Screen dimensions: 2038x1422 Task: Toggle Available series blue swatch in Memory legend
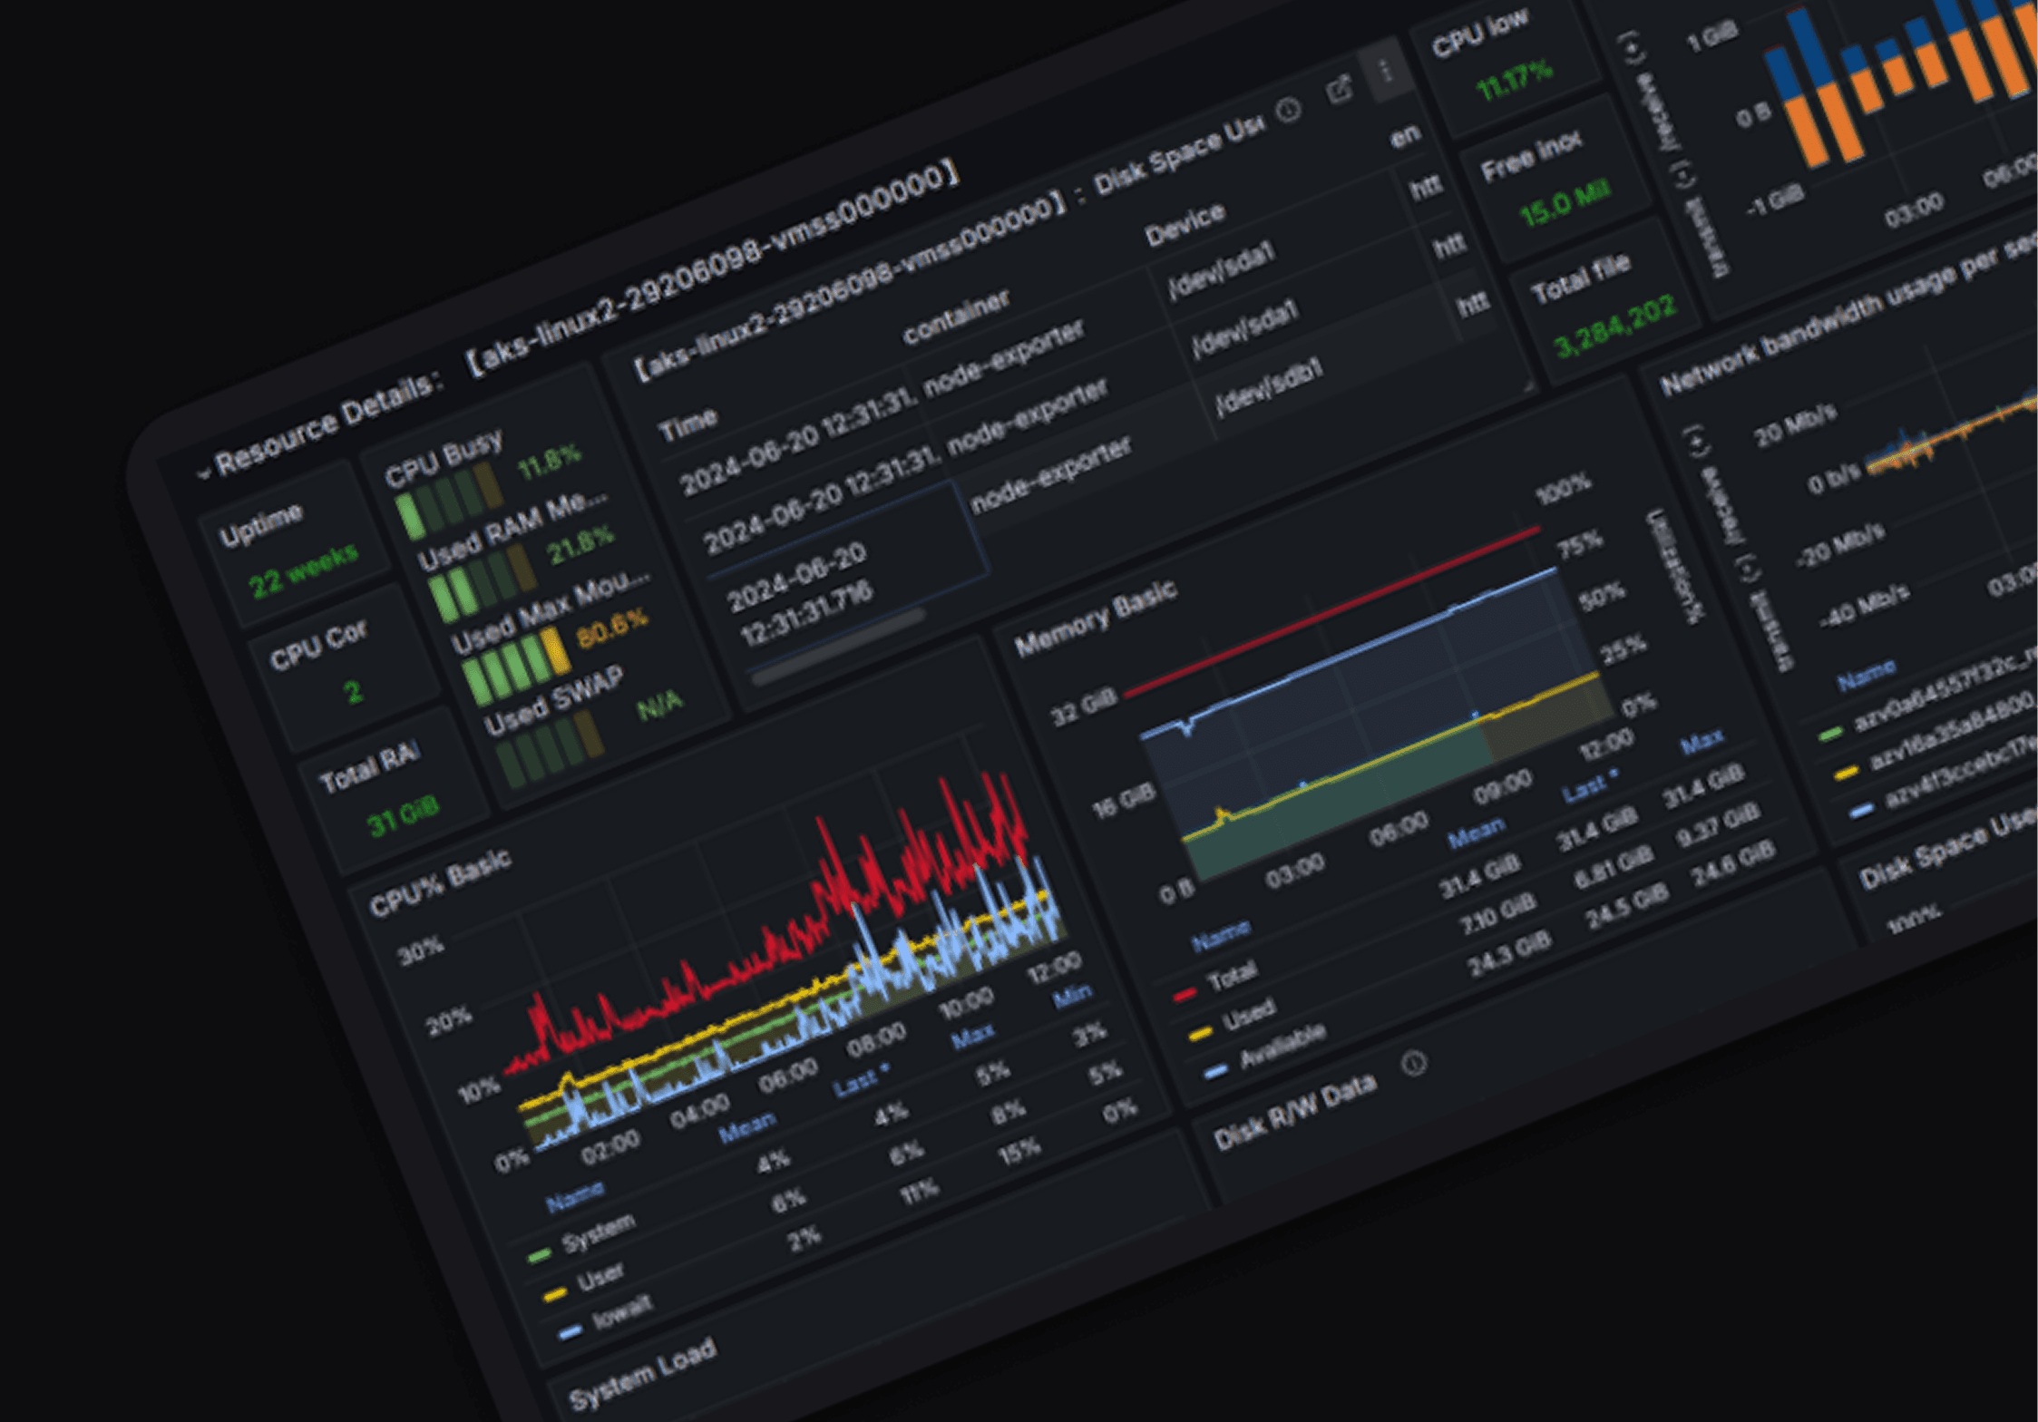point(1215,1072)
